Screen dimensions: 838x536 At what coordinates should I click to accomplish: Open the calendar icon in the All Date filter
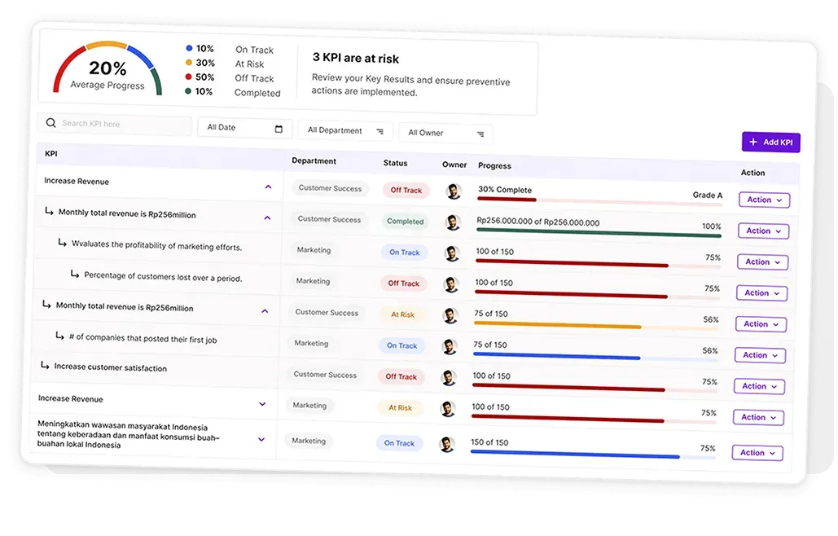coord(279,128)
